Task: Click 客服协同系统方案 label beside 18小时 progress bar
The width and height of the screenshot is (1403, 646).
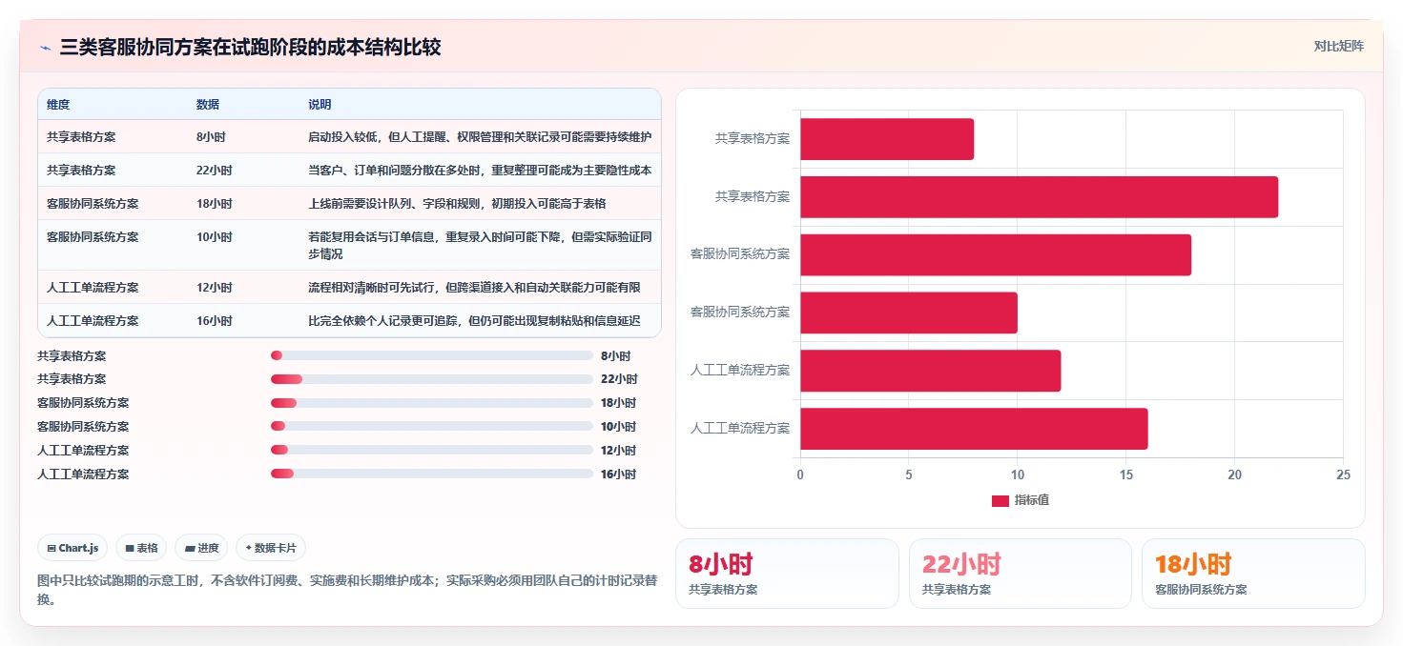Action: pyautogui.click(x=83, y=403)
